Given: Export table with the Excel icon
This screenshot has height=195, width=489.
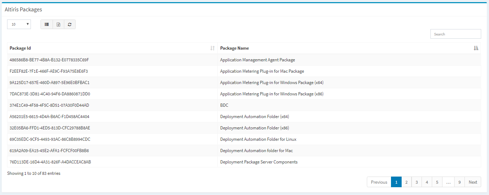Looking at the screenshot, I should pyautogui.click(x=58, y=24).
